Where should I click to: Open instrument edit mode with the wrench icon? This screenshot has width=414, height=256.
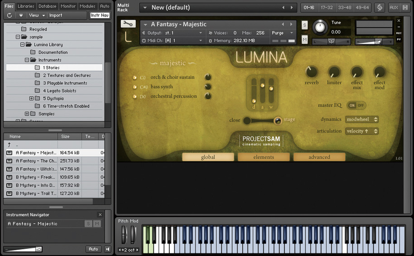click(x=128, y=24)
